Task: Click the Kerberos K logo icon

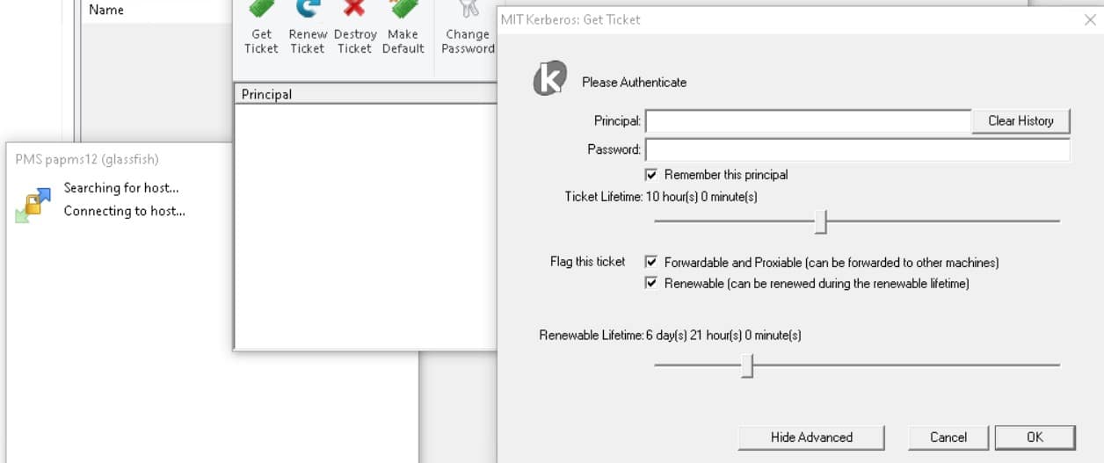Action: coord(550,79)
